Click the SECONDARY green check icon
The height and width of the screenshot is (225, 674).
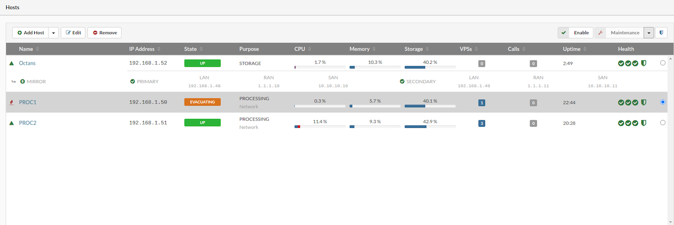[x=402, y=81]
